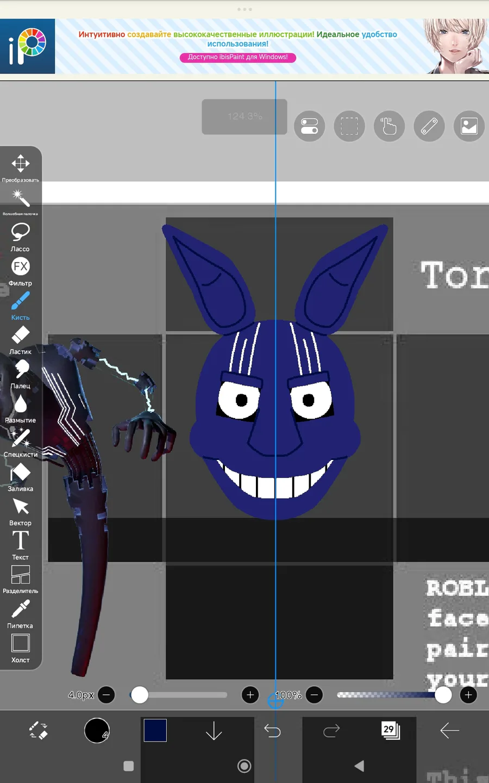Adjust the opacity slider knob
Image resolution: width=489 pixels, height=783 pixels.
coord(443,695)
